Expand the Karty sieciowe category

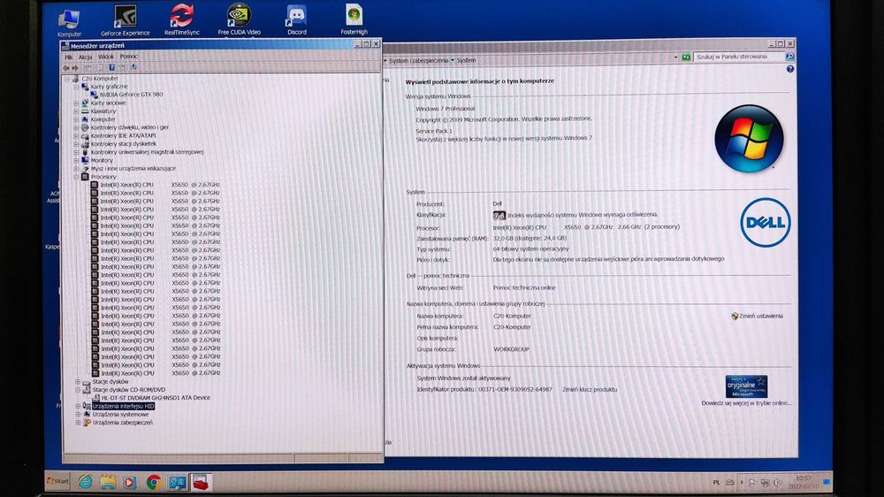pyautogui.click(x=76, y=103)
